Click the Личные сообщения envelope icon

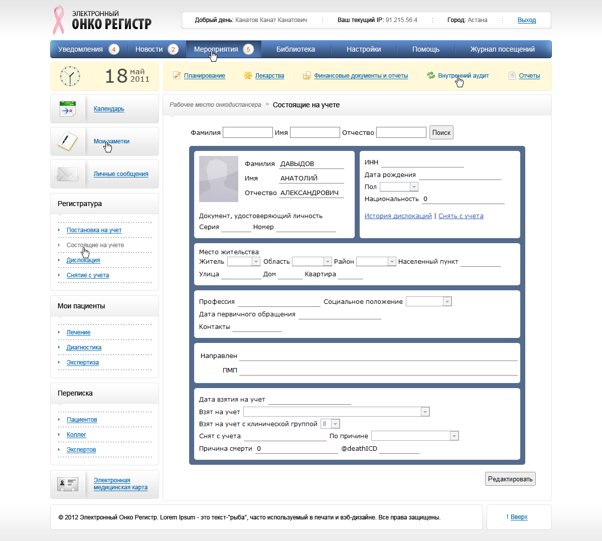tap(67, 174)
